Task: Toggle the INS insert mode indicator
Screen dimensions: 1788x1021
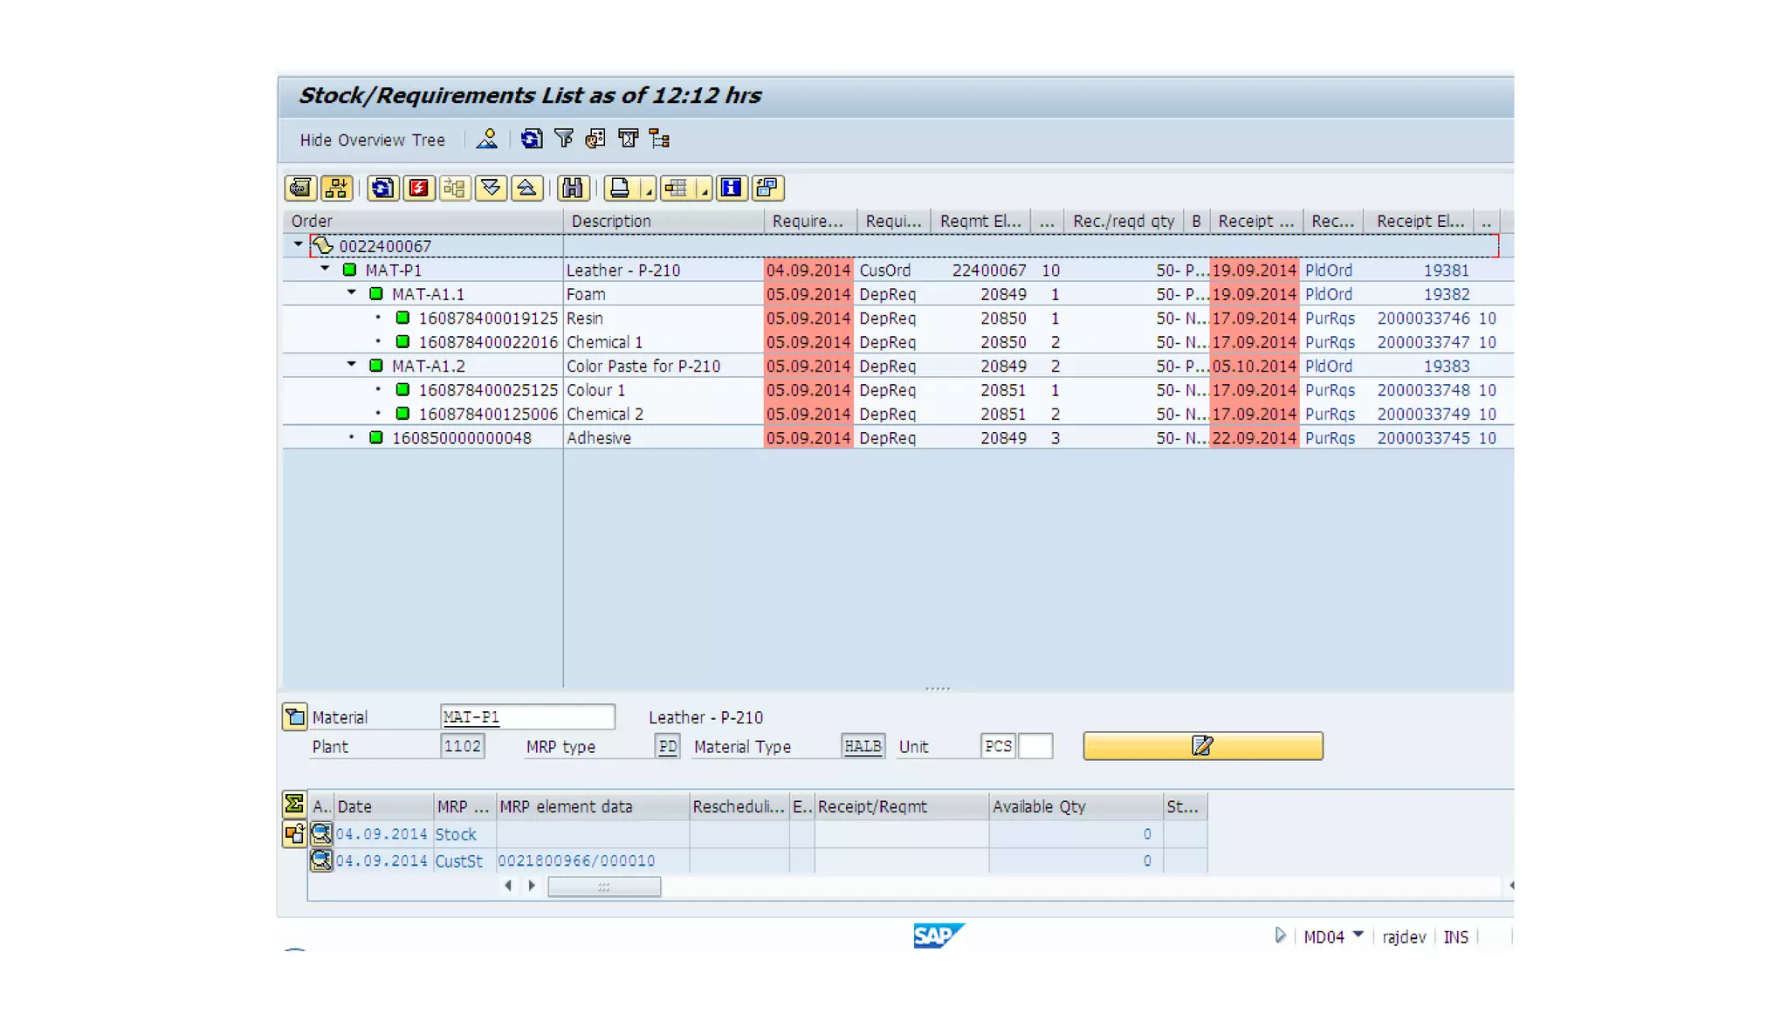Action: click(x=1455, y=937)
